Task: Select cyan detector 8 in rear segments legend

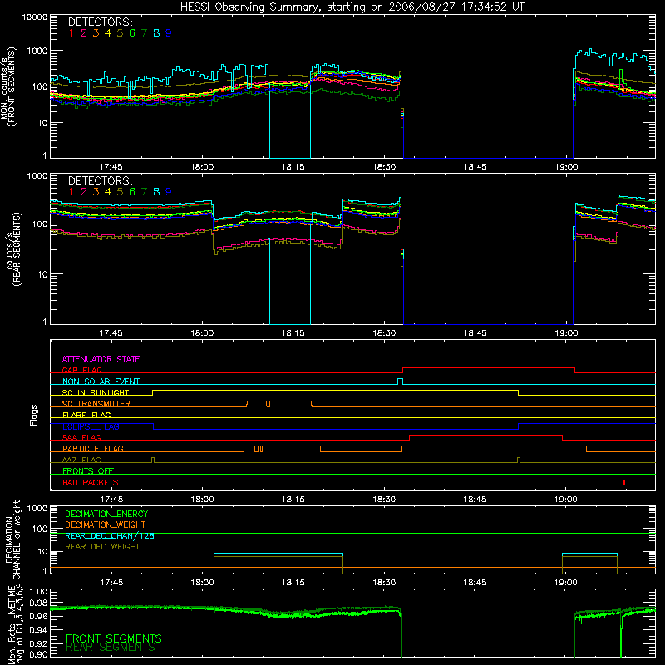Action: click(x=156, y=192)
